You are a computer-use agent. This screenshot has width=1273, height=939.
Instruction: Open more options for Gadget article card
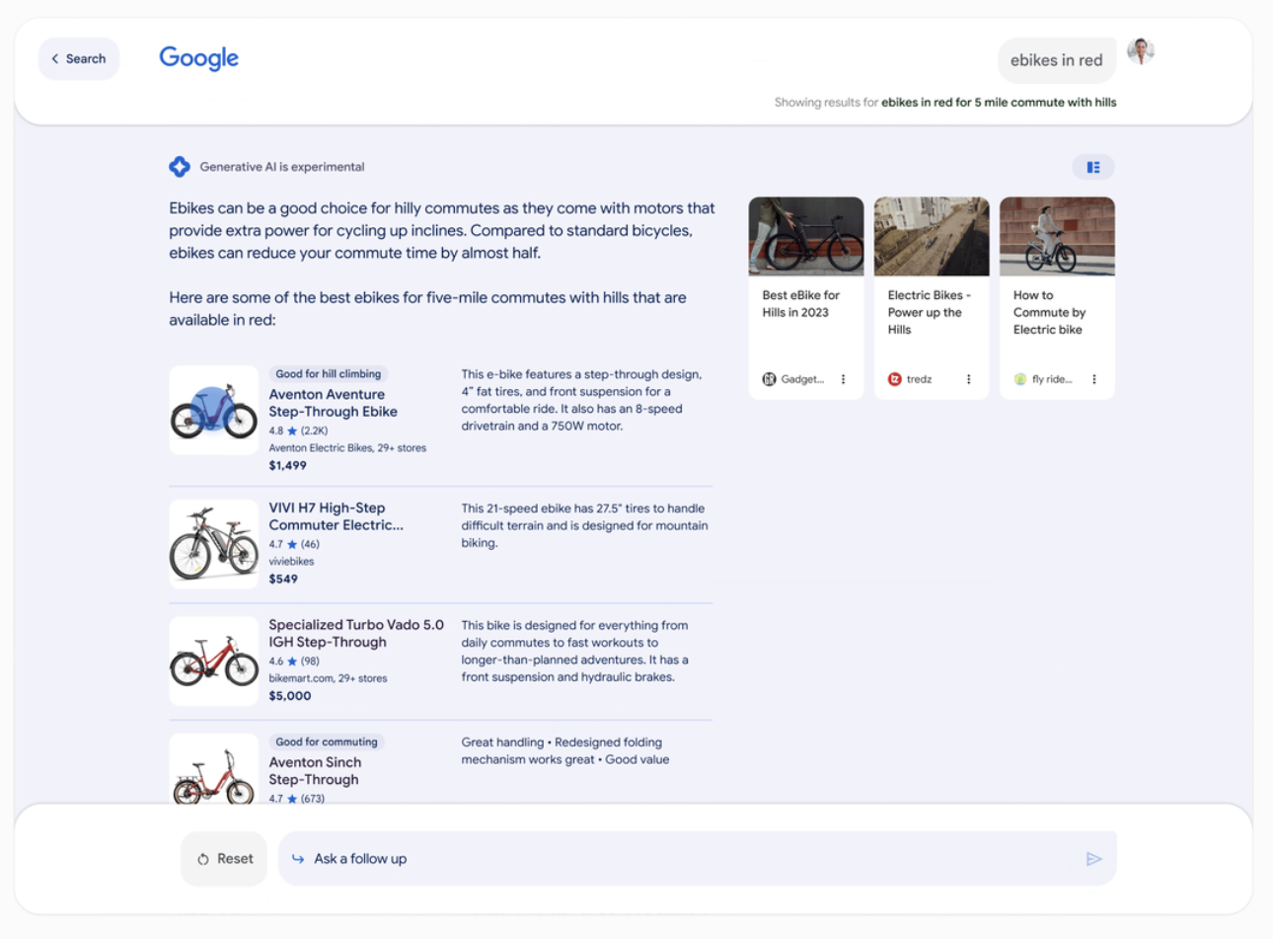(843, 379)
